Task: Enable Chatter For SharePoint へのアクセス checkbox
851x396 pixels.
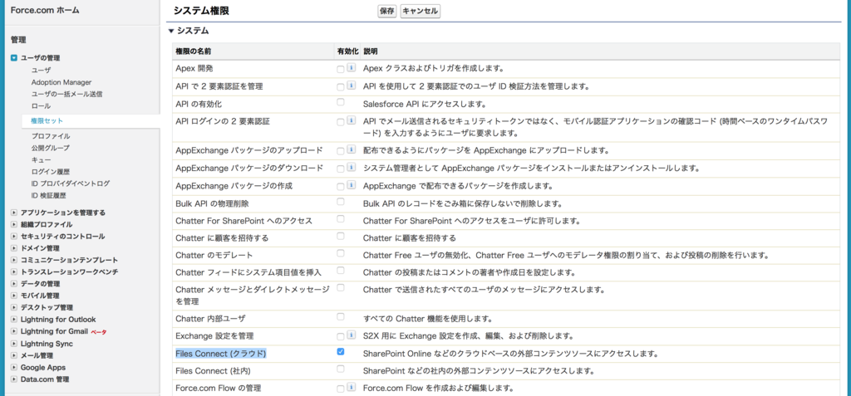Action: pyautogui.click(x=340, y=218)
